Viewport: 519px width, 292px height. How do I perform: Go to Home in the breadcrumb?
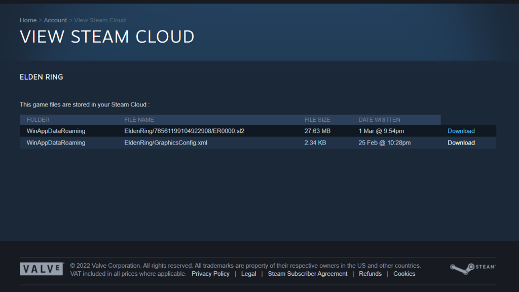point(28,20)
